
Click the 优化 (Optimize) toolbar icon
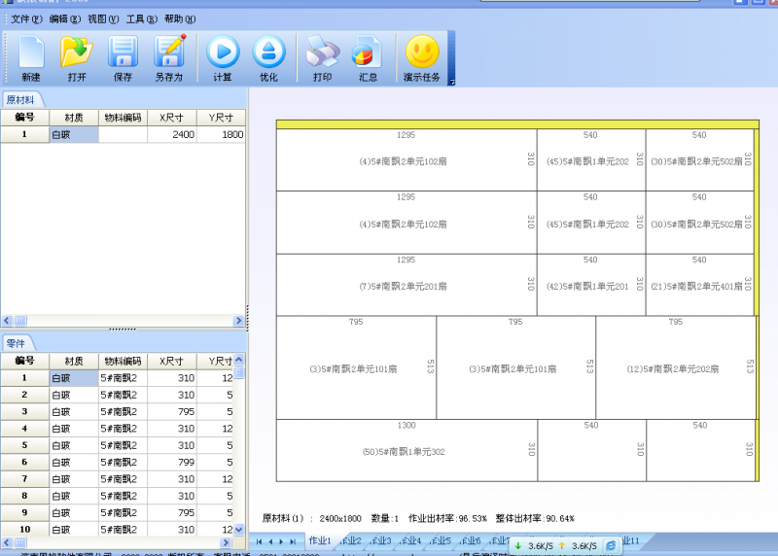268,57
